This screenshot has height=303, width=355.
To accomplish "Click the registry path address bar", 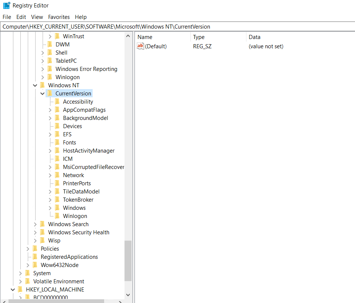I will click(177, 26).
